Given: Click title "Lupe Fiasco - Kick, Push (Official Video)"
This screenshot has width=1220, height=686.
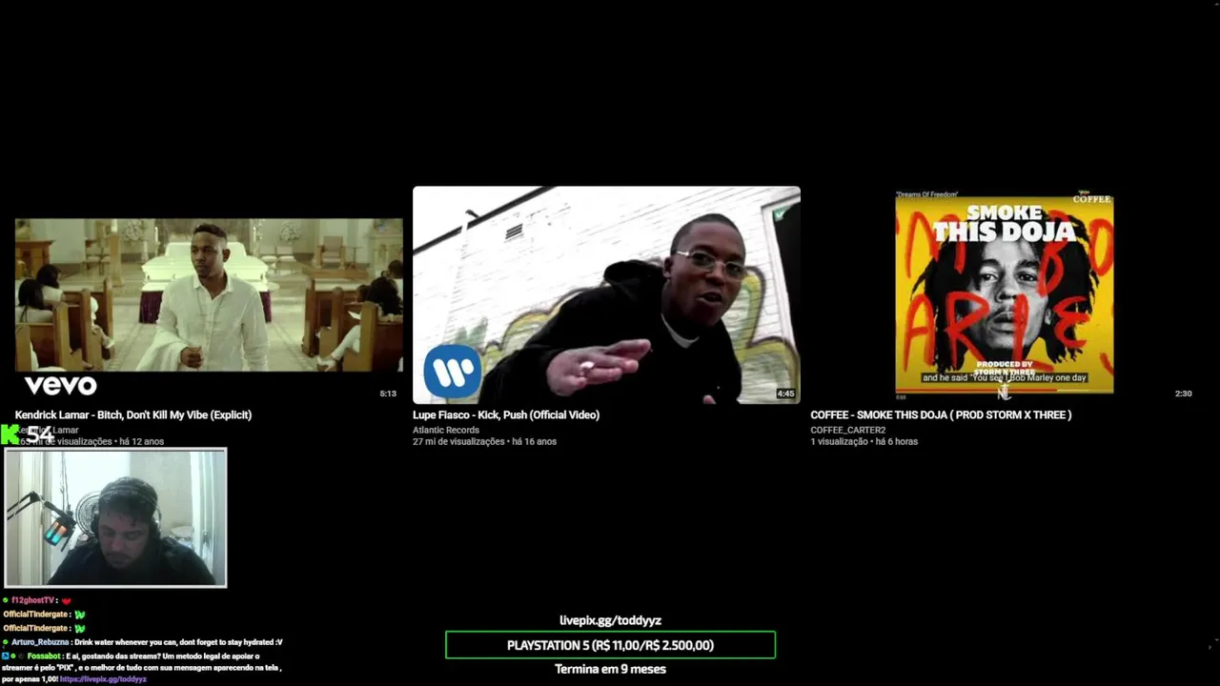Looking at the screenshot, I should tap(506, 415).
